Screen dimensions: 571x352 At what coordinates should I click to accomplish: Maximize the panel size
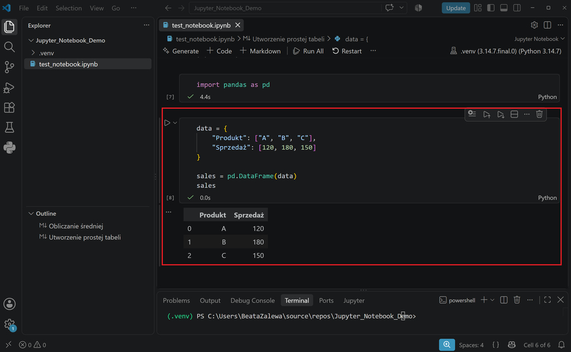(x=548, y=300)
